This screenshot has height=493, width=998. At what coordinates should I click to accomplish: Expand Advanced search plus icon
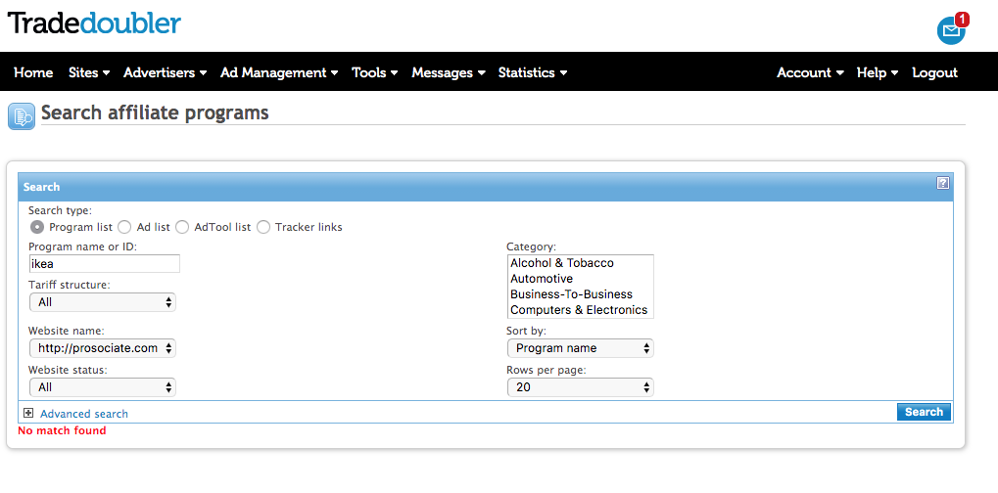pos(28,414)
